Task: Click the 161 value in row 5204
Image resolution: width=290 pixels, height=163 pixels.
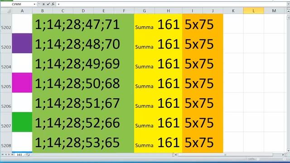Action: (x=169, y=63)
